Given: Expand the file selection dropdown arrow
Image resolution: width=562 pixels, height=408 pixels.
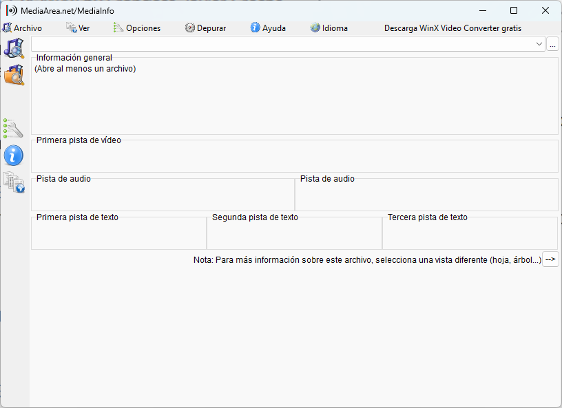Looking at the screenshot, I should 539,44.
